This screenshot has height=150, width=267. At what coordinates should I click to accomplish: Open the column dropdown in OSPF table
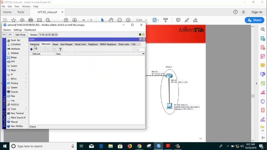(x=144, y=54)
